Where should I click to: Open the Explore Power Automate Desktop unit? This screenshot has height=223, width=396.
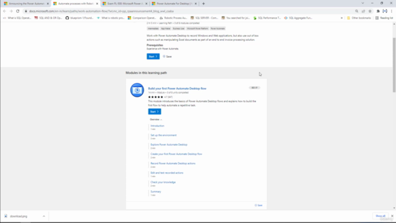[x=169, y=144]
